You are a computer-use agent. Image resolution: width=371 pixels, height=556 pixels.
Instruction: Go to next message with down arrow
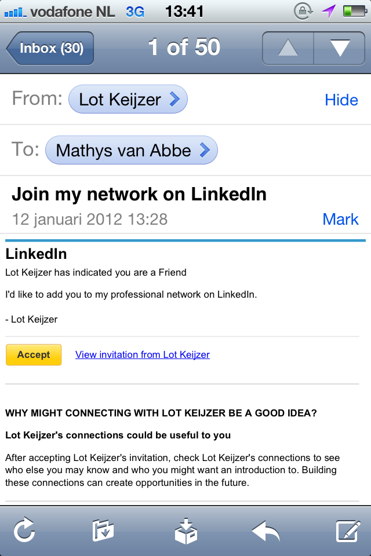click(x=339, y=48)
